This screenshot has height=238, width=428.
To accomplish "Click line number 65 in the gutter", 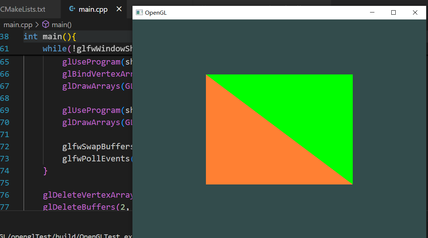I will [5, 62].
